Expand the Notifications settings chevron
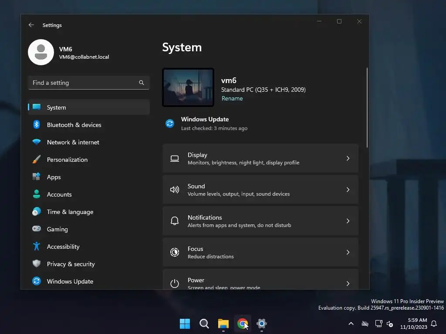This screenshot has width=446, height=334. (348, 221)
